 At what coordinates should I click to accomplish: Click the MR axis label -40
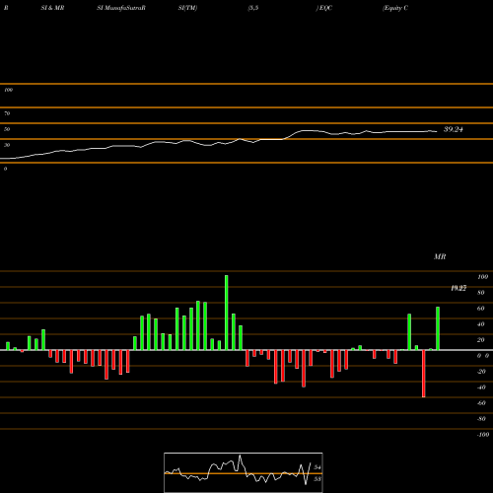click(481, 387)
